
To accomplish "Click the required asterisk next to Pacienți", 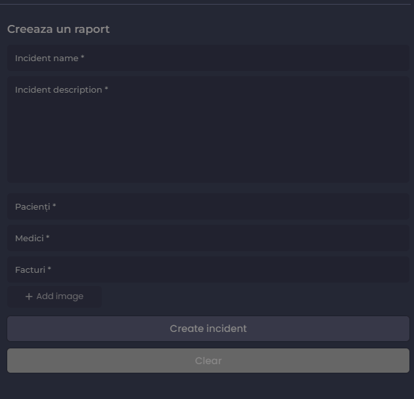I will click(x=55, y=206).
